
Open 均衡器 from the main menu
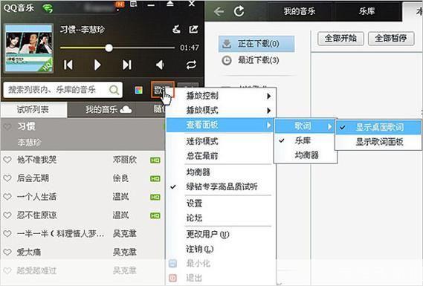pos(220,172)
